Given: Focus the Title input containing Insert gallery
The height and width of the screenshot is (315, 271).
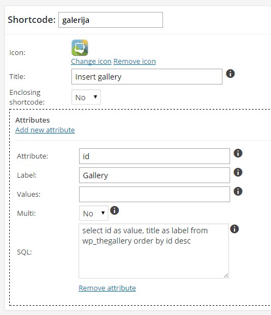Looking at the screenshot, I should coord(147,76).
